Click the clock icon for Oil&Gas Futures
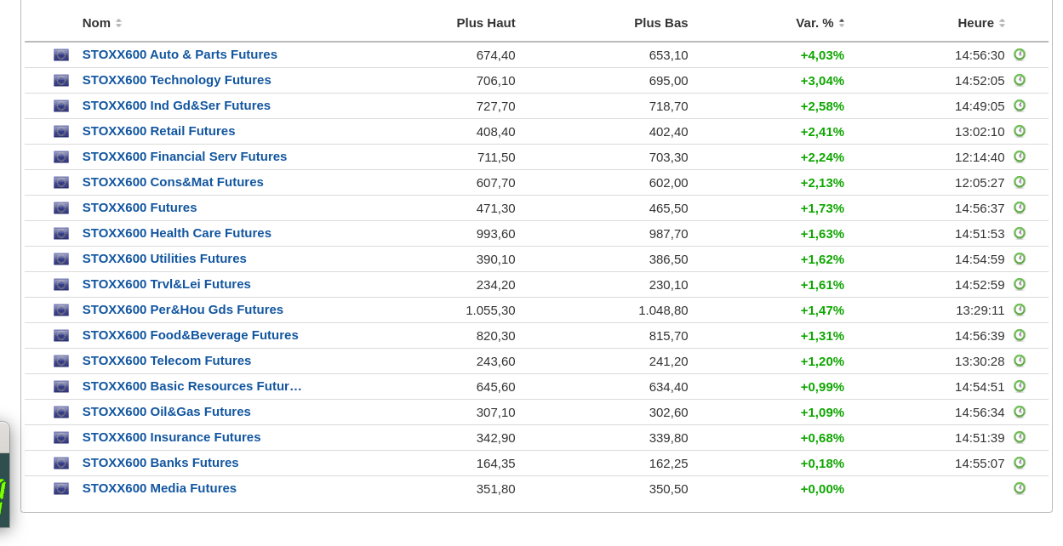The height and width of the screenshot is (546, 1063). tap(1019, 412)
